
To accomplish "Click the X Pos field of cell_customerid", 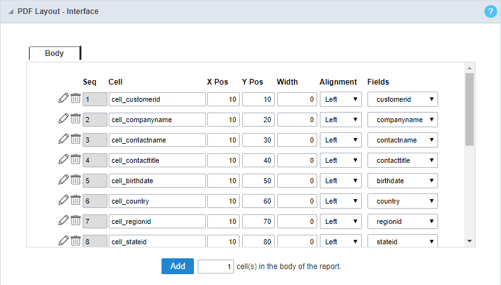I will click(223, 99).
